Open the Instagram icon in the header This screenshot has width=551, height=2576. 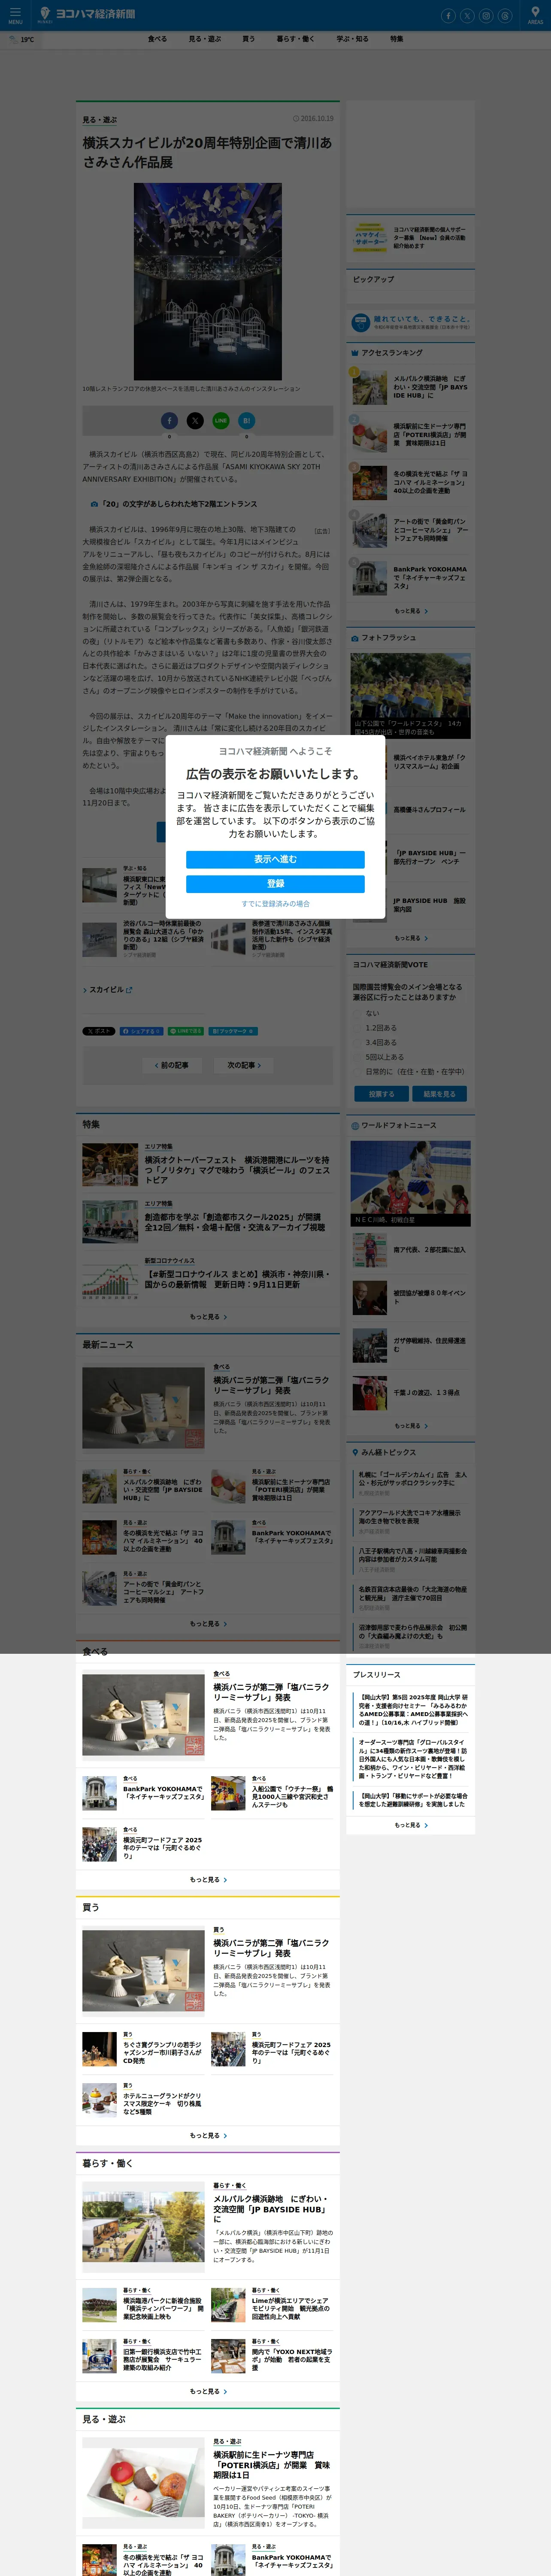(x=486, y=15)
